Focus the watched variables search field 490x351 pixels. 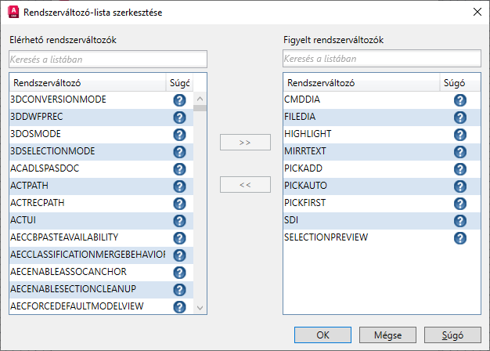click(382, 59)
